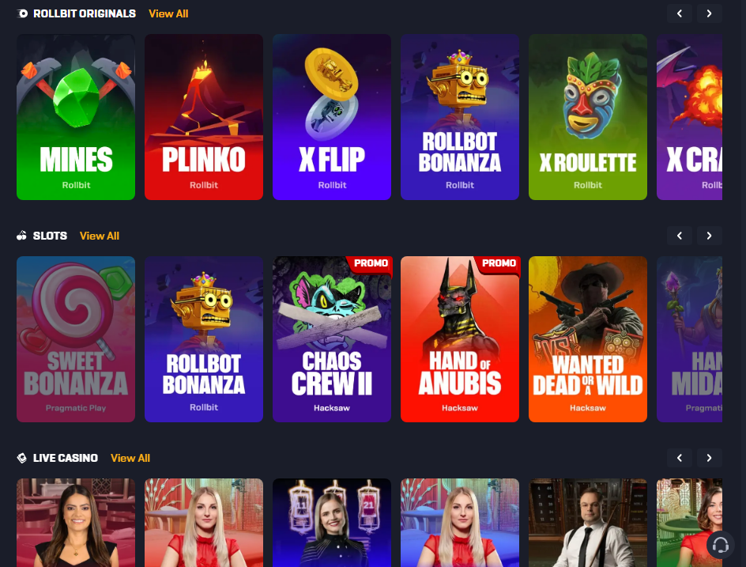Viewport: 746px width, 567px height.
Task: Open Sweet Bonanza by Pragmatic Play
Action: coord(76,339)
